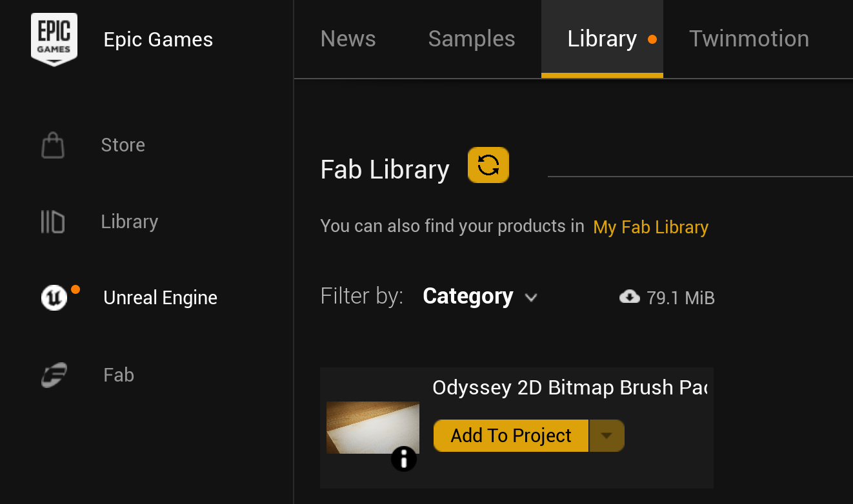Open the Samples tab
The image size is (853, 504).
click(472, 39)
